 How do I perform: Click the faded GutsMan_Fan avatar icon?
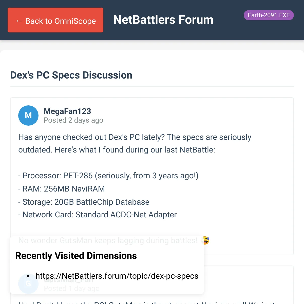coord(28,284)
